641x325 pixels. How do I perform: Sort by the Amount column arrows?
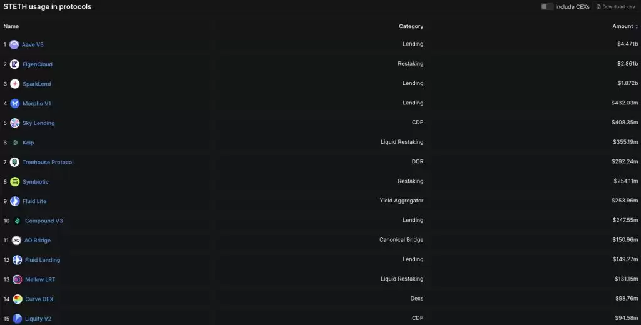(x=637, y=26)
